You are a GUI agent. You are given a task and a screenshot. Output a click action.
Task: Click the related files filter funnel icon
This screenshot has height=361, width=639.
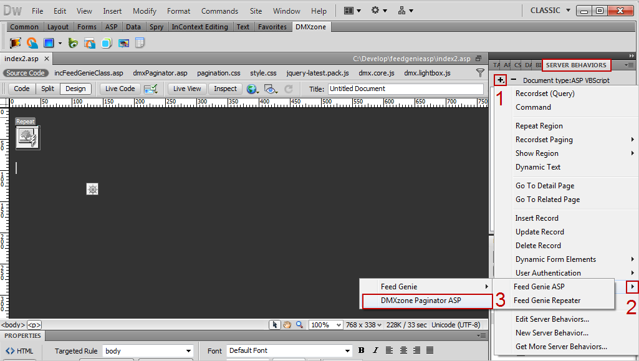[x=481, y=73]
